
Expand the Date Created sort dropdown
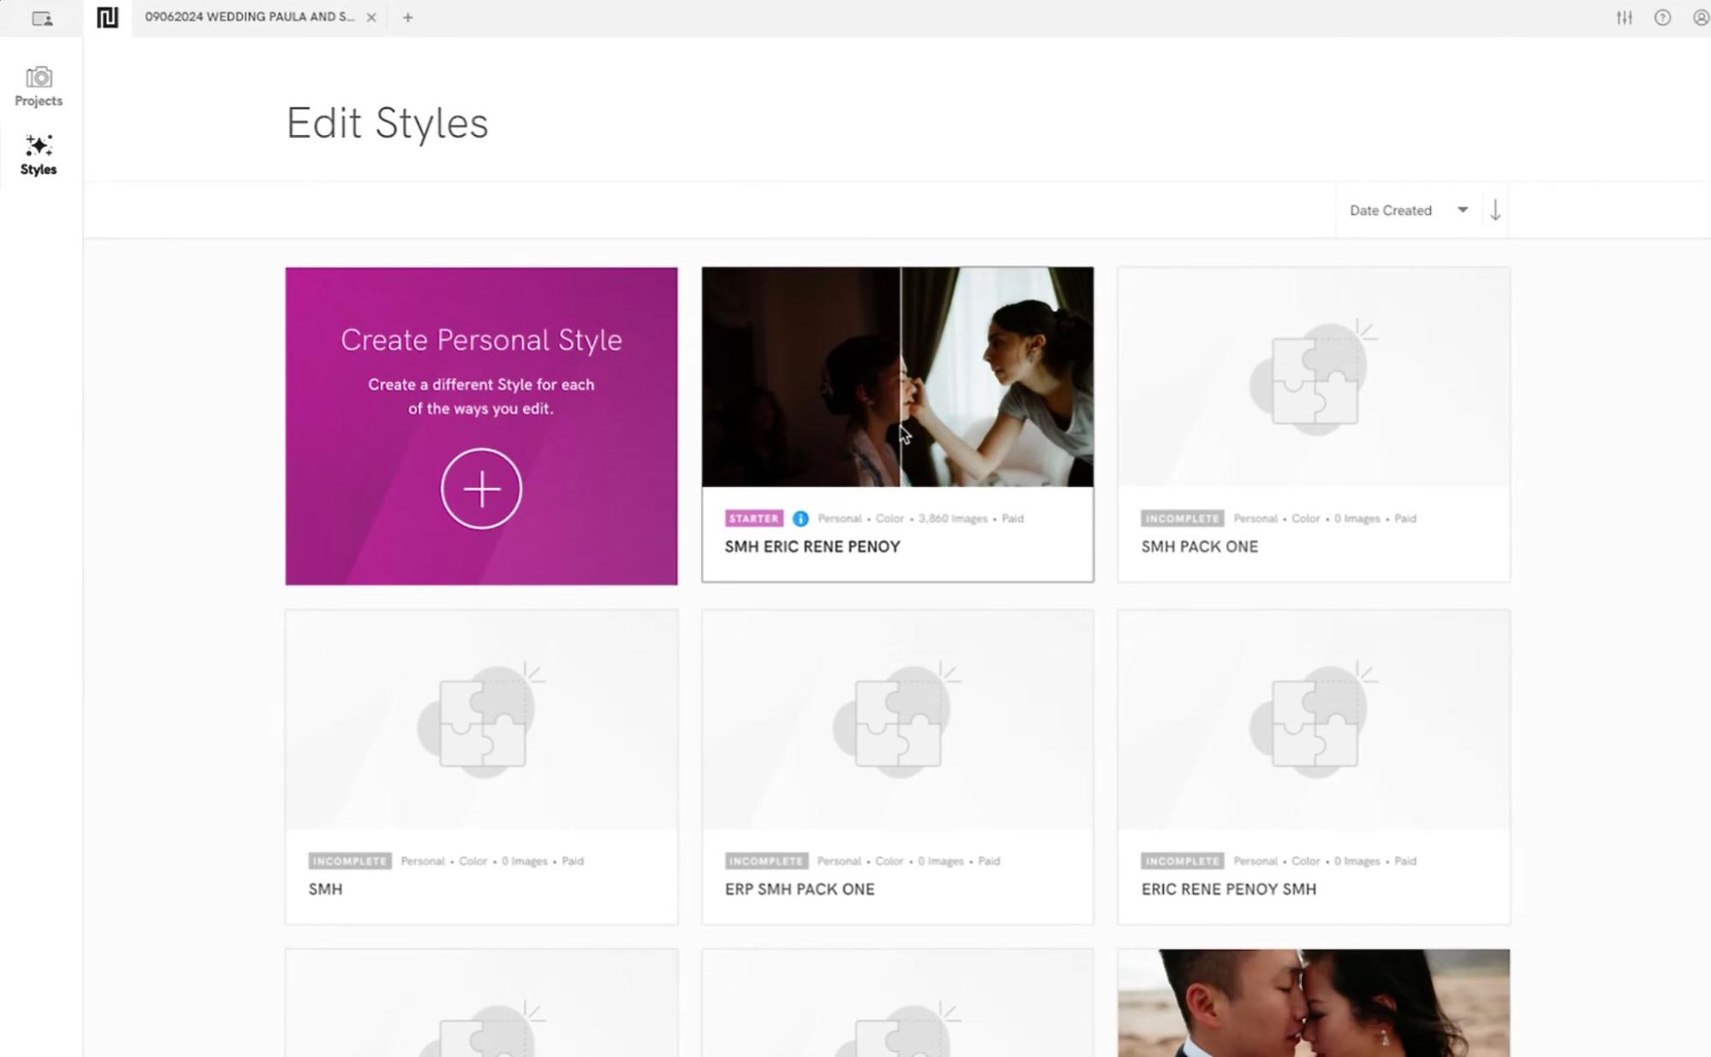pos(1409,211)
